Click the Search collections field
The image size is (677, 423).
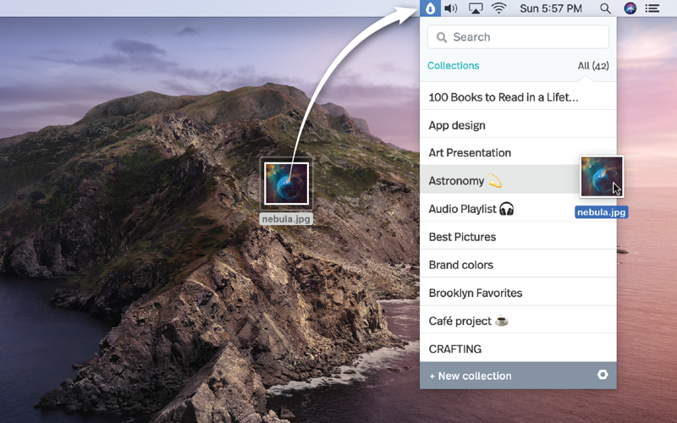(x=518, y=37)
